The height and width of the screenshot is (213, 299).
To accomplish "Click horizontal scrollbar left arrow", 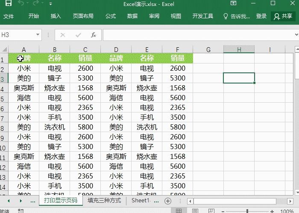I will [x=190, y=201].
